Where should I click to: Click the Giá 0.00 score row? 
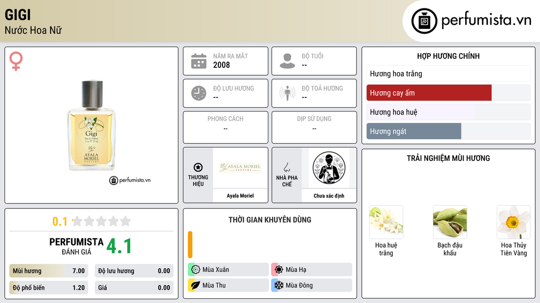click(134, 288)
